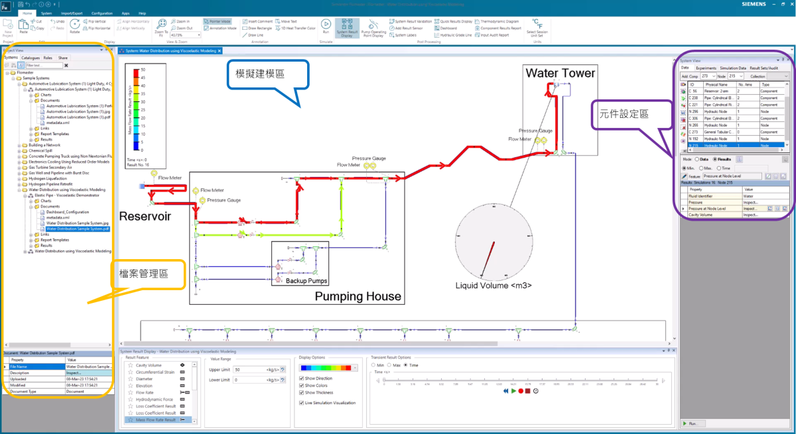
Task: Open Pump Operating Point Display
Action: coord(373,28)
